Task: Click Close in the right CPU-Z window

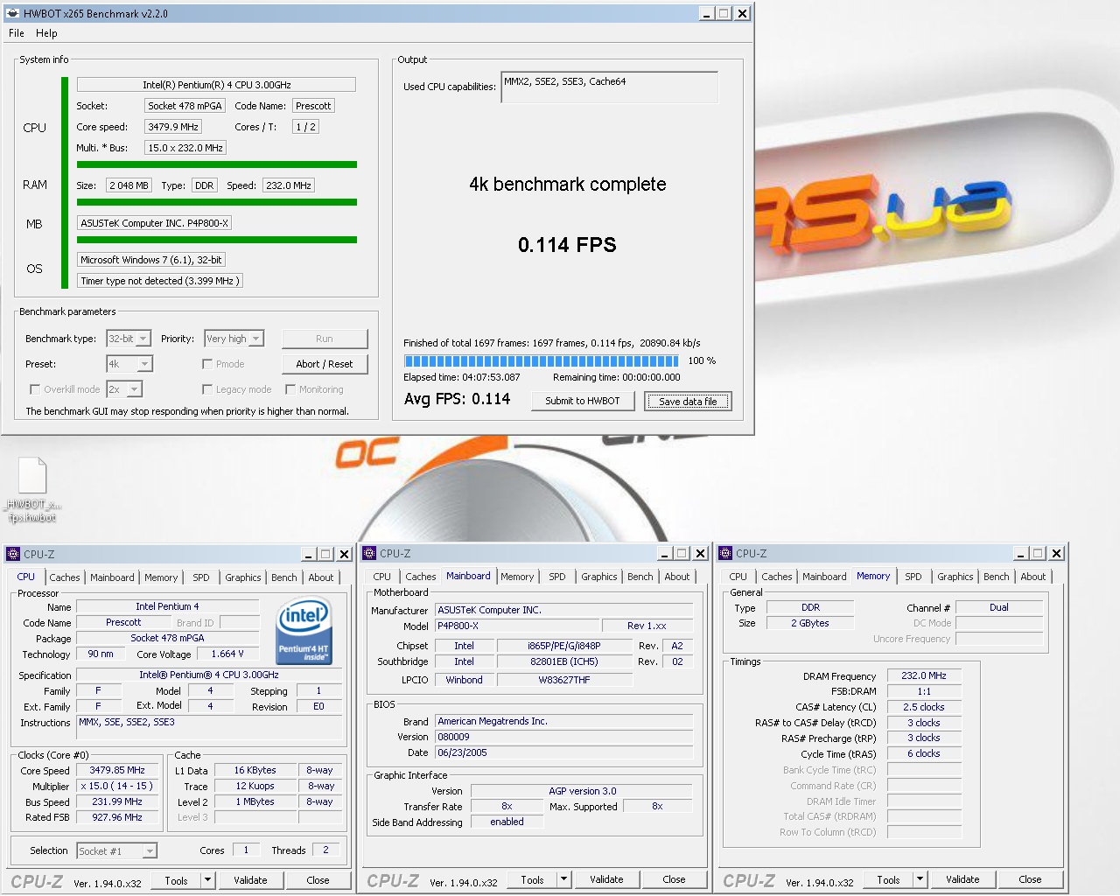Action: [x=1030, y=880]
